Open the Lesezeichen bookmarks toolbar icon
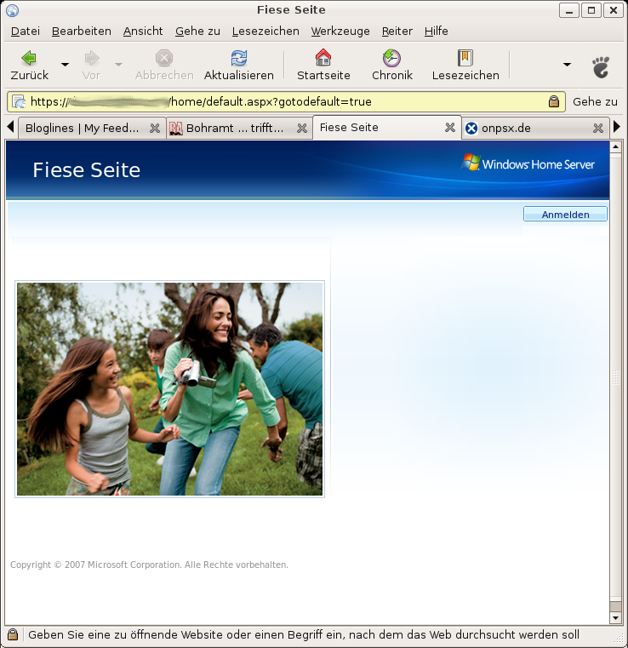The width and height of the screenshot is (628, 648). pos(465,58)
